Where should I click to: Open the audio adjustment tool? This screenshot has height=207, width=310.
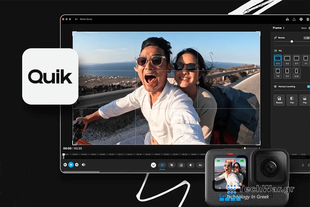coord(191,164)
